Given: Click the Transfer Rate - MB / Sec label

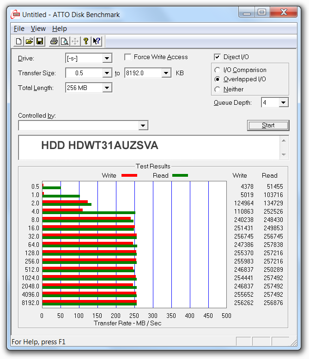Looking at the screenshot, I should 127,323.
